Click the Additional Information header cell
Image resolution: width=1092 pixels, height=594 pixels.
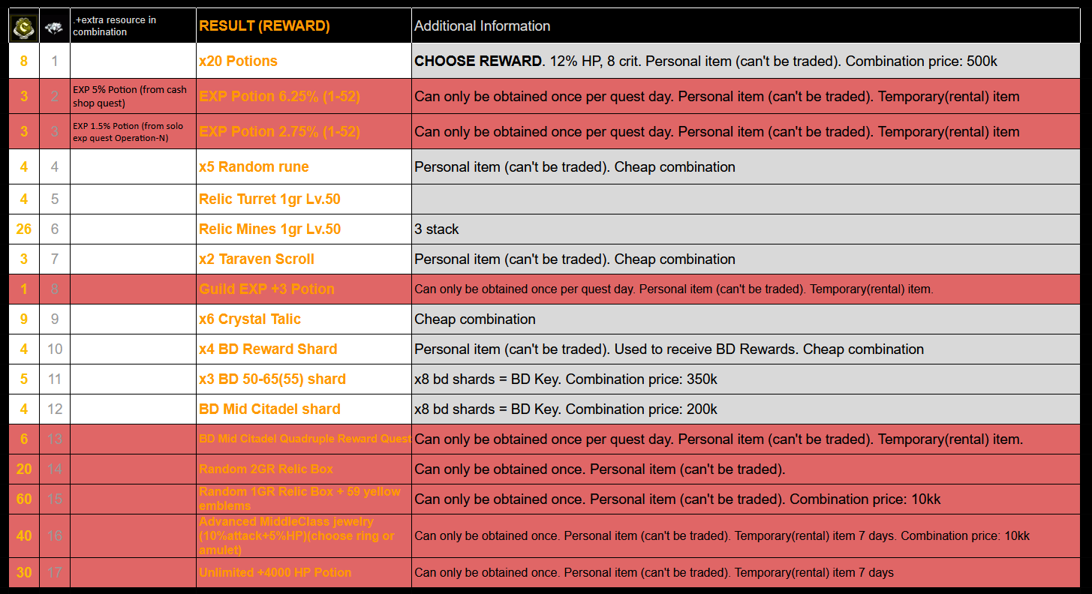[x=483, y=26]
